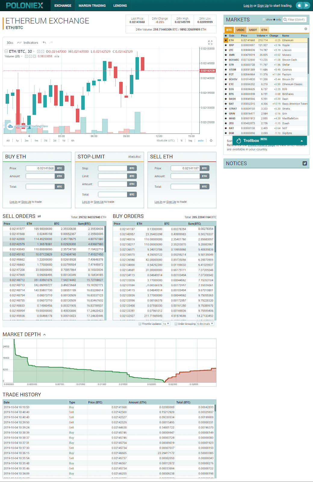Star the DASH market row
This screenshot has height=482, width=313.
[226, 99]
